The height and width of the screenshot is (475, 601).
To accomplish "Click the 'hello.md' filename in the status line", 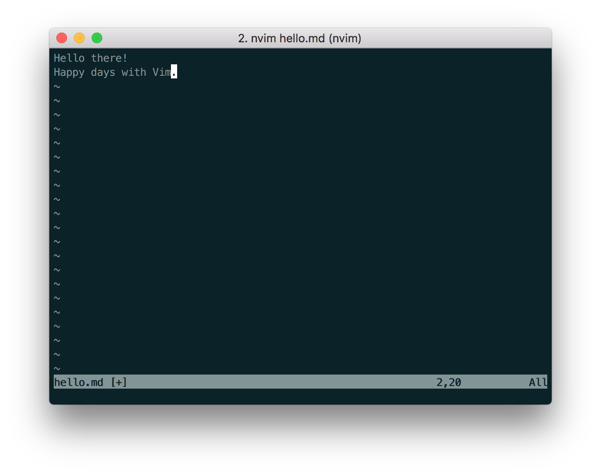I will (78, 382).
